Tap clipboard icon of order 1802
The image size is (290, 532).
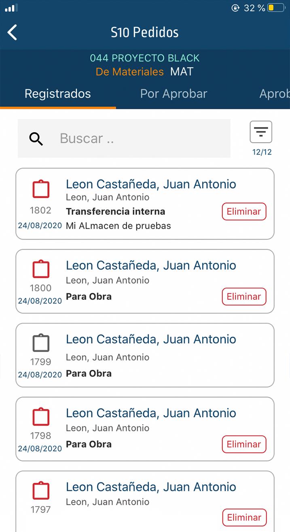pyautogui.click(x=41, y=189)
